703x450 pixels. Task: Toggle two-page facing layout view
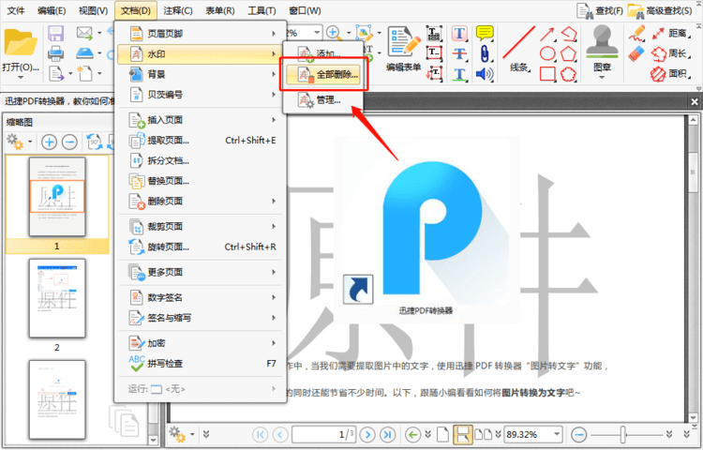(x=484, y=434)
